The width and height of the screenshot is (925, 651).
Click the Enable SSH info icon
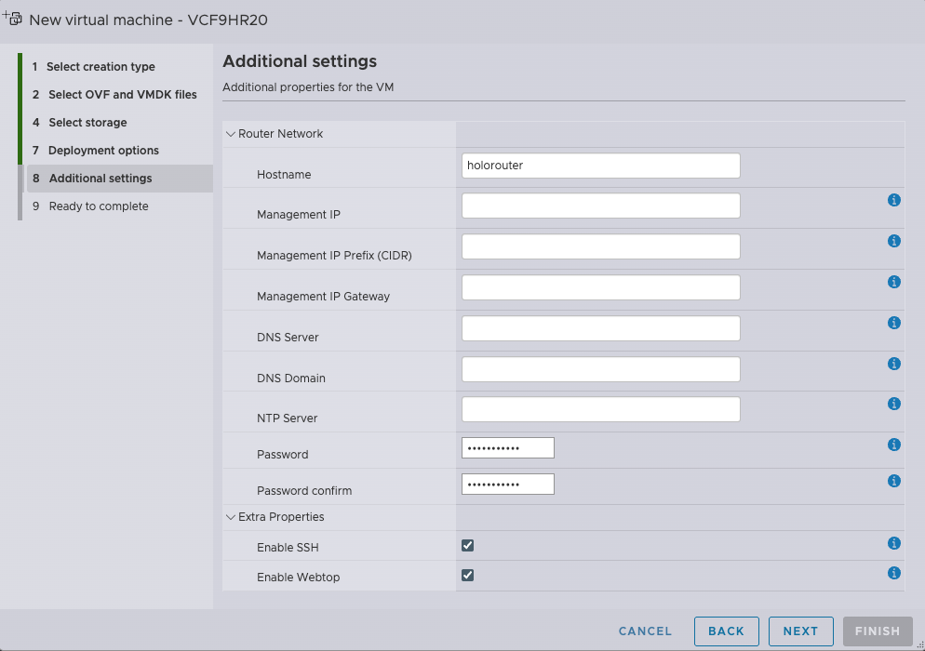(x=893, y=543)
